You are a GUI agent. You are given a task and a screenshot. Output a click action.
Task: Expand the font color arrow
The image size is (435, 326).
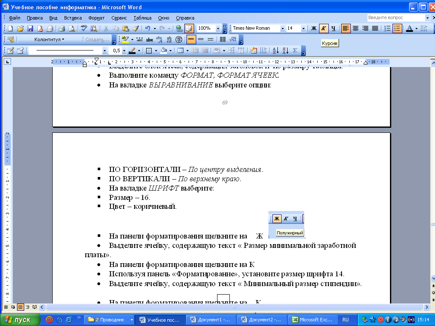[416, 28]
